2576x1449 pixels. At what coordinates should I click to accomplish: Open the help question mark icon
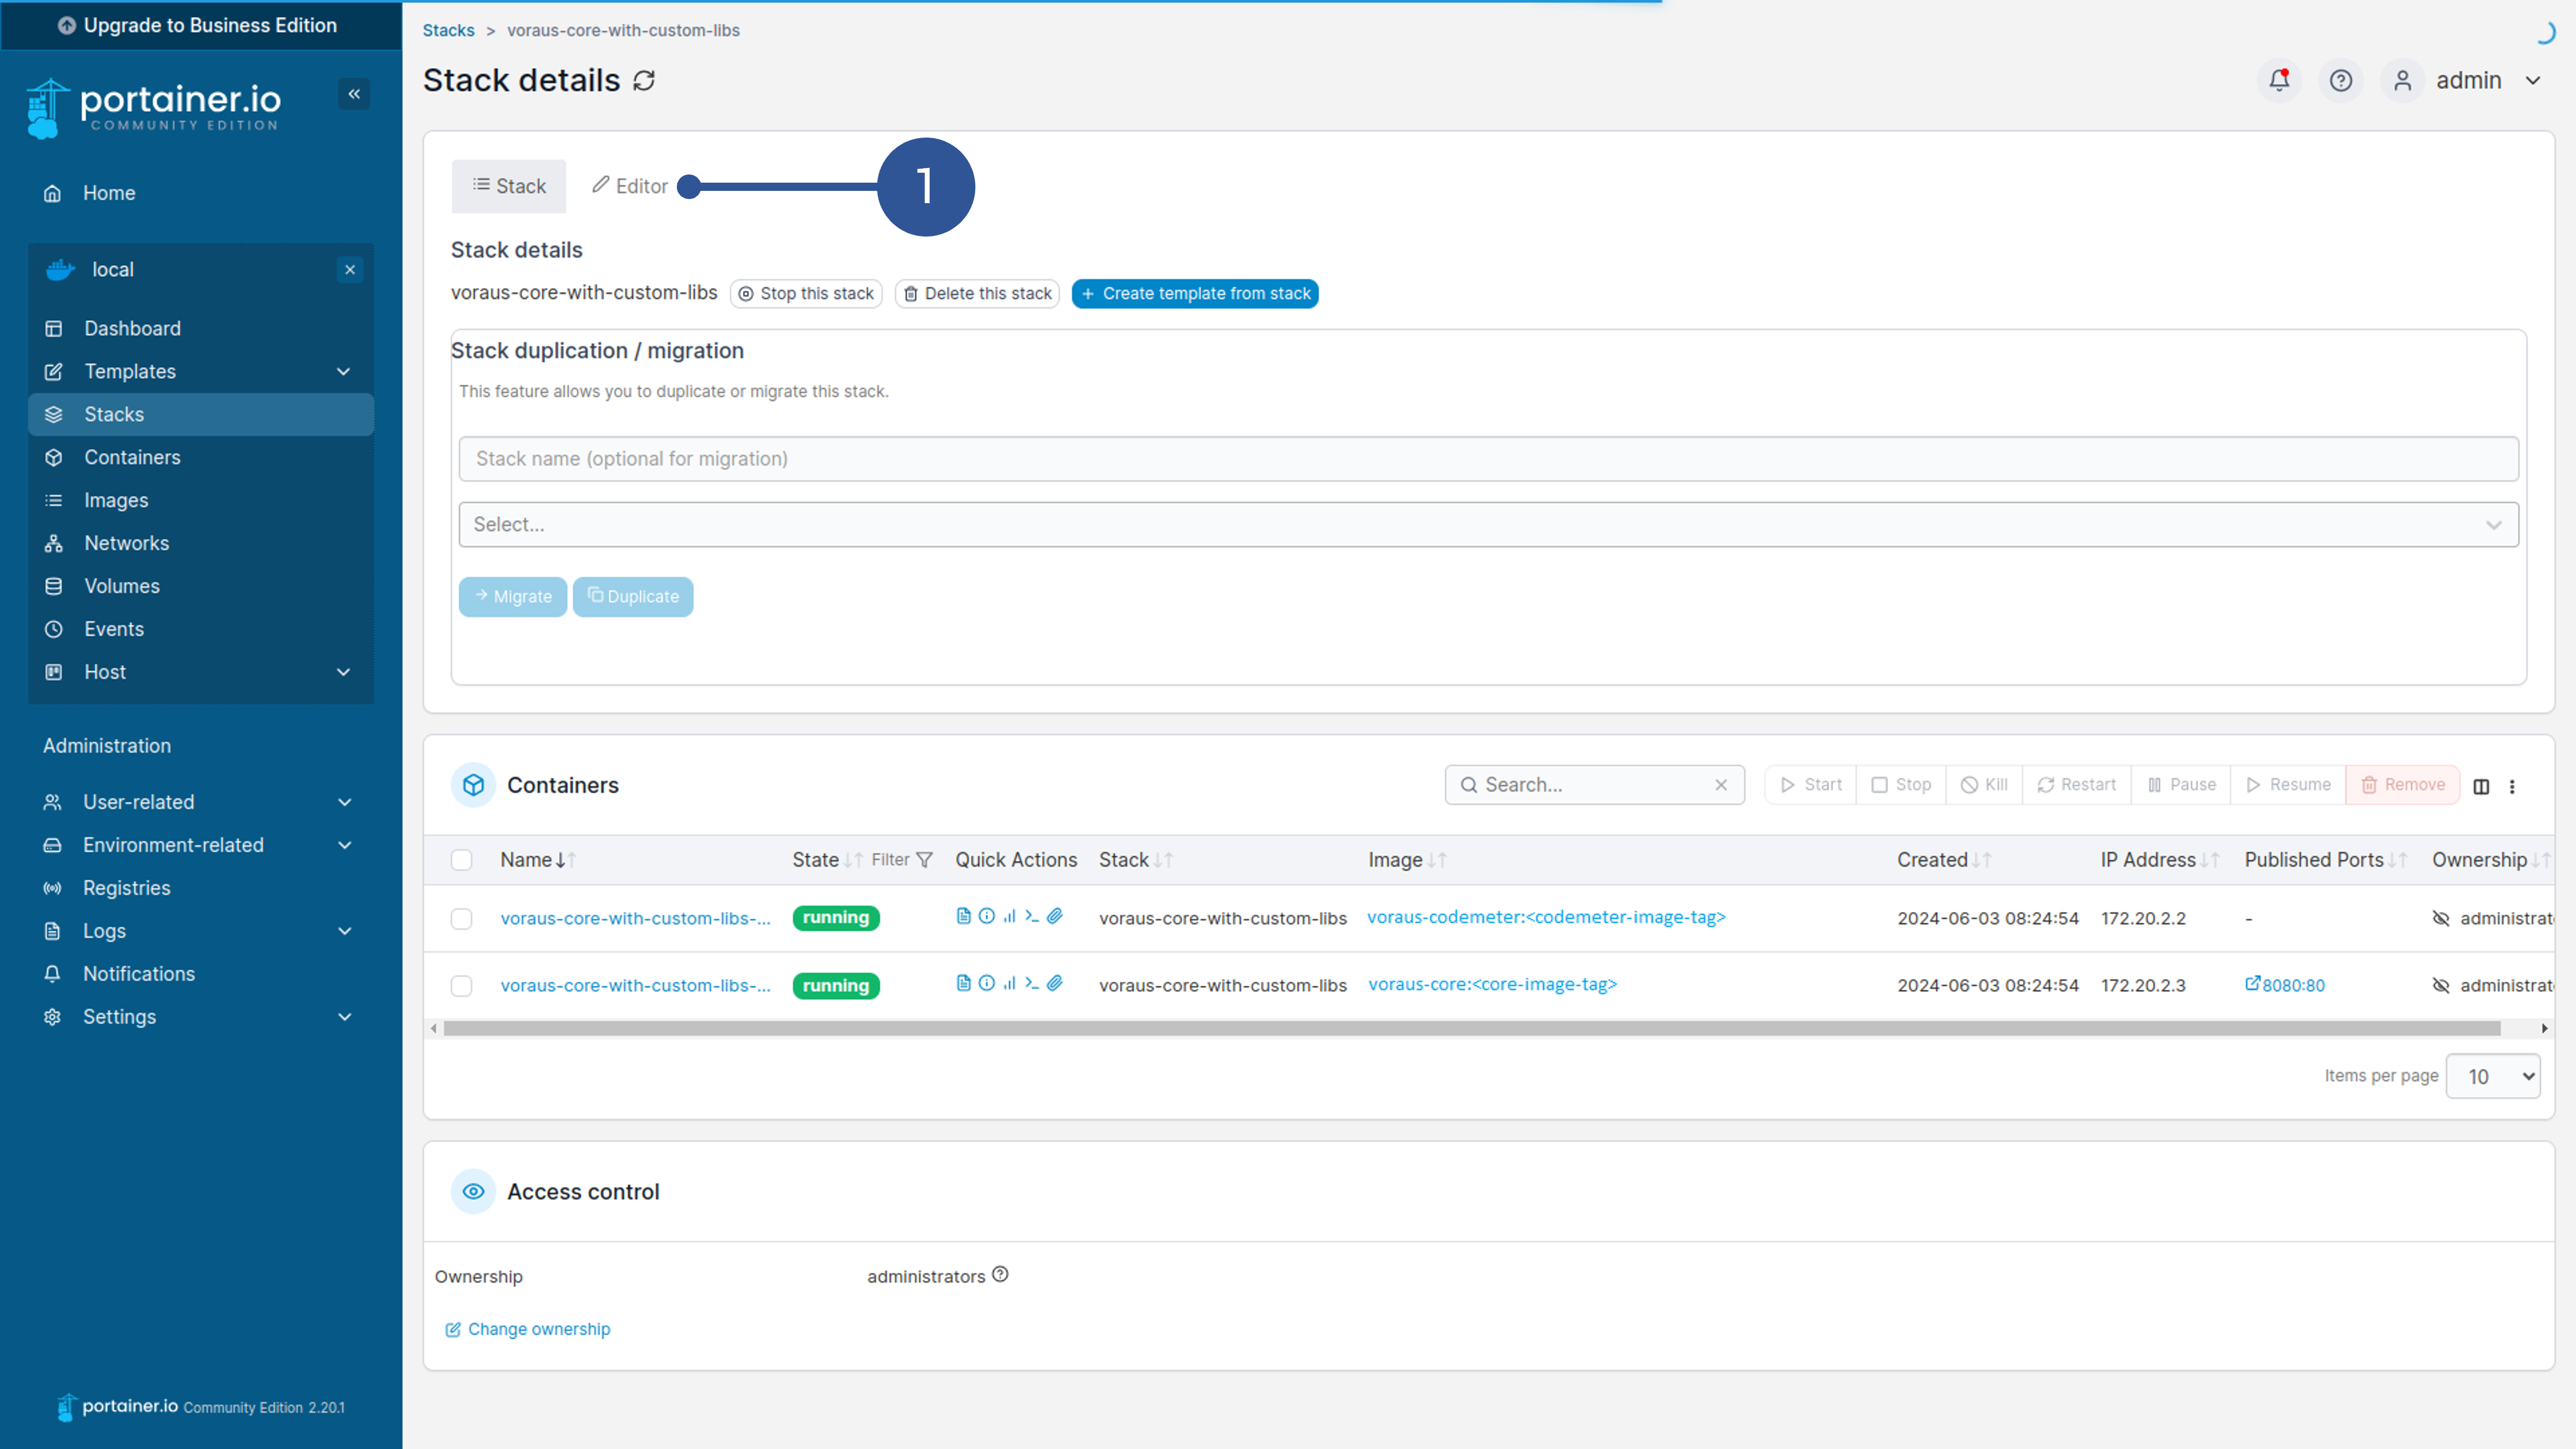coord(2340,80)
